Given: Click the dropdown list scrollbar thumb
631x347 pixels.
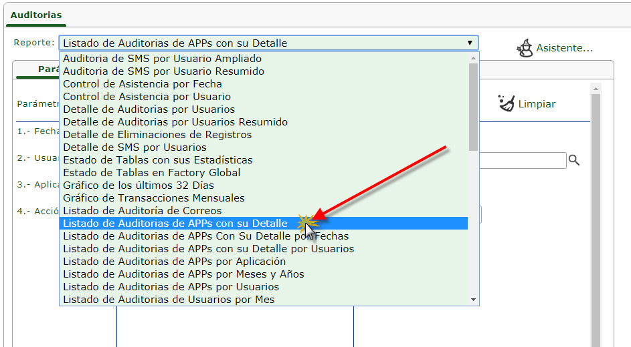Looking at the screenshot, I should [x=473, y=107].
